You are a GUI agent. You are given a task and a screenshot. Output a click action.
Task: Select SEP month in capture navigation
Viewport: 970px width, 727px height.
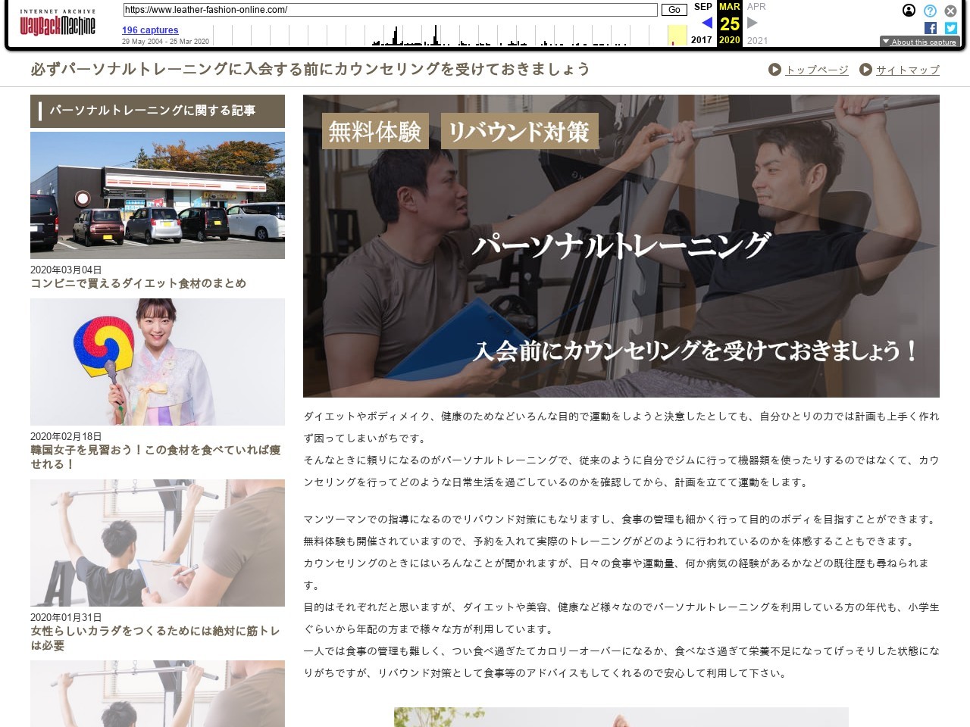point(702,7)
